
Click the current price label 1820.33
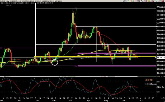pyautogui.click(x=161, y=57)
